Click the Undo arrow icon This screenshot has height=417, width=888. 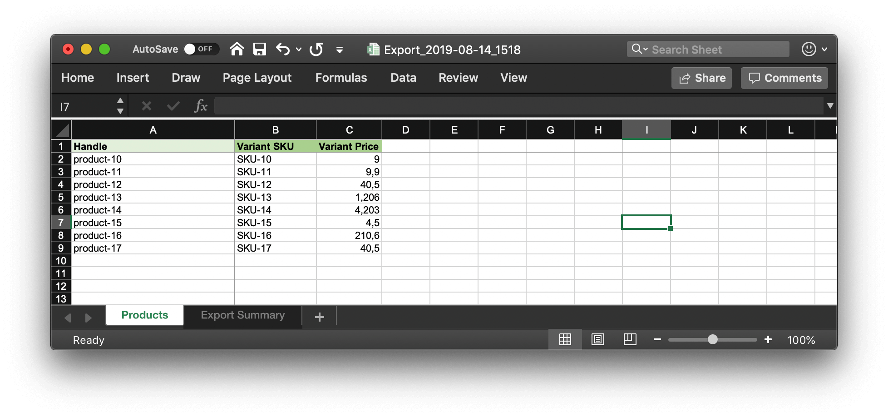pos(283,49)
